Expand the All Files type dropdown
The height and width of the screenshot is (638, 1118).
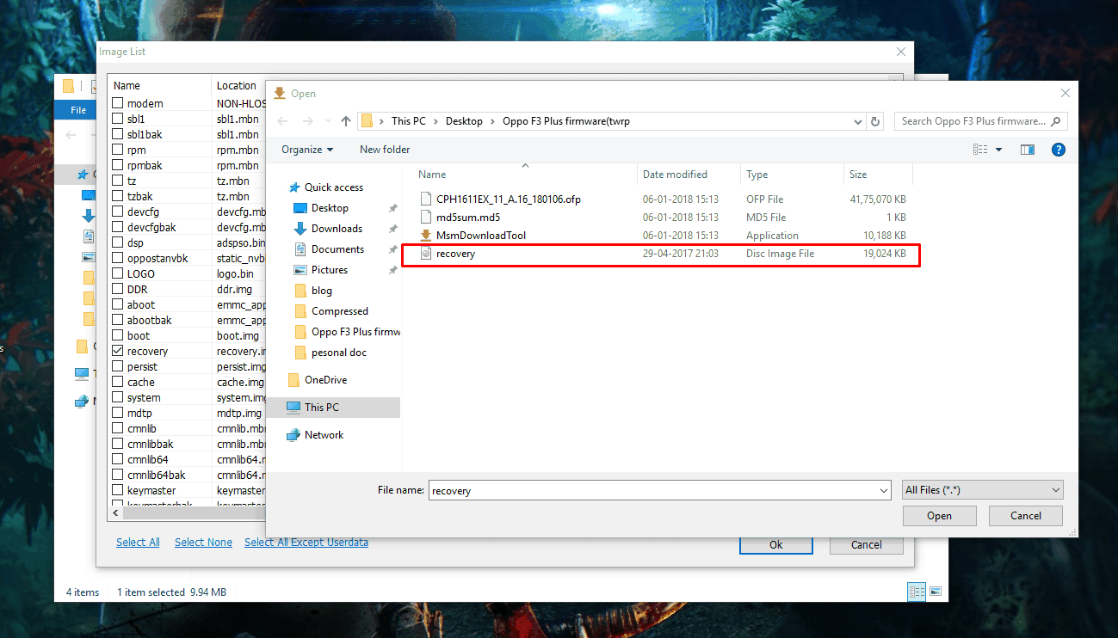coord(983,490)
